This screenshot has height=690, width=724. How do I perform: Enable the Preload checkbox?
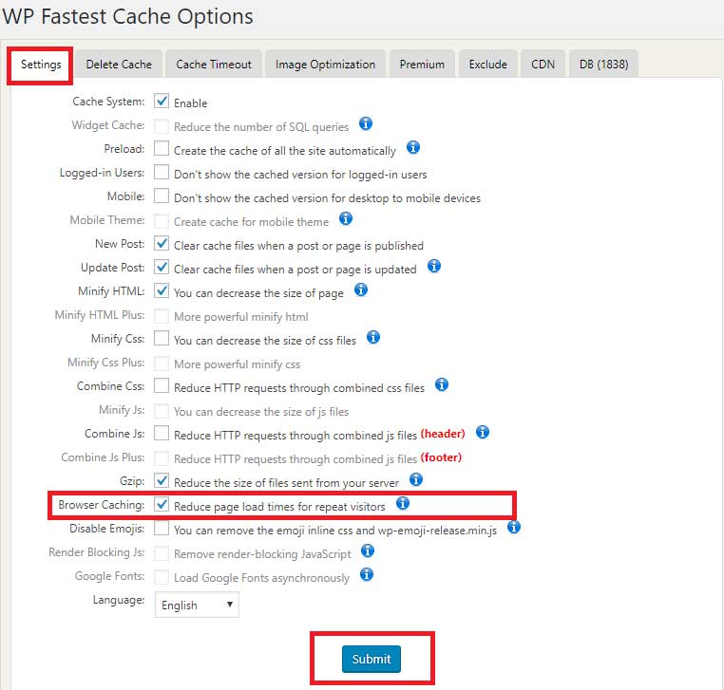(162, 149)
